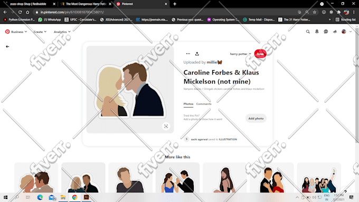This screenshot has height=202, width=359.
Task: Open Adobe Illustrator from the taskbar
Action: click(86, 197)
